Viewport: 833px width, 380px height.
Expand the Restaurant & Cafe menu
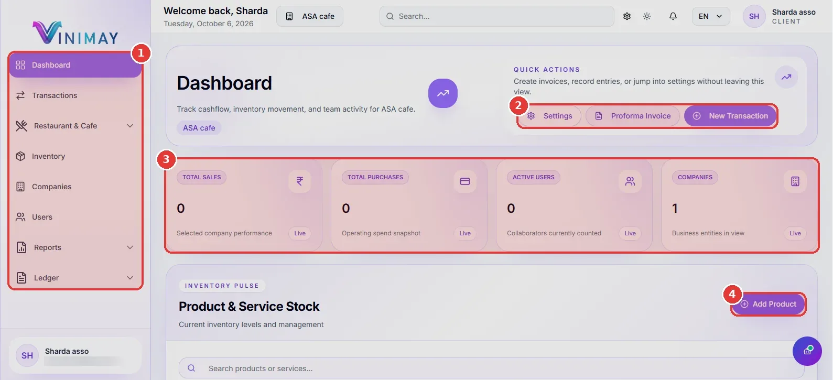[75, 126]
